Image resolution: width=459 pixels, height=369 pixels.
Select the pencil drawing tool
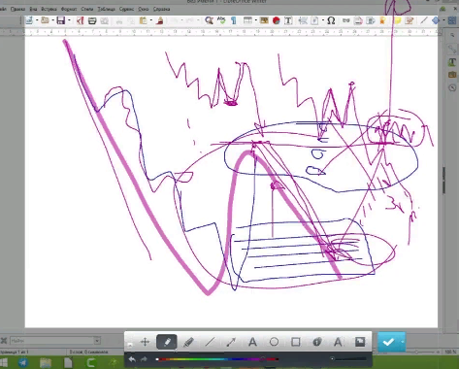167,342
